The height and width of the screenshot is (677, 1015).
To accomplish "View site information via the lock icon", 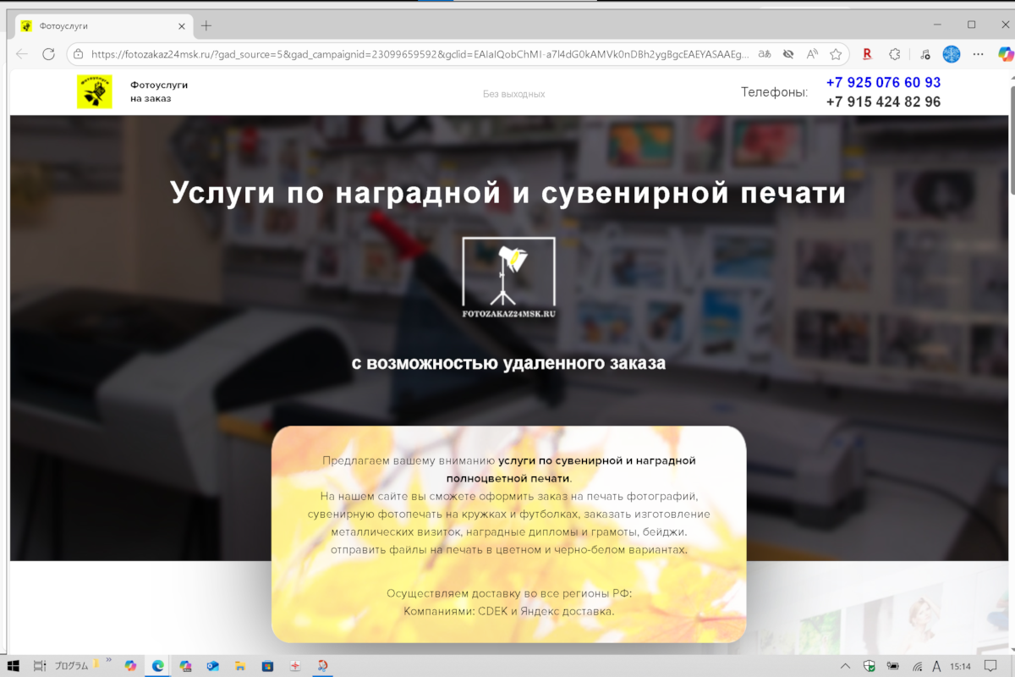I will click(78, 53).
